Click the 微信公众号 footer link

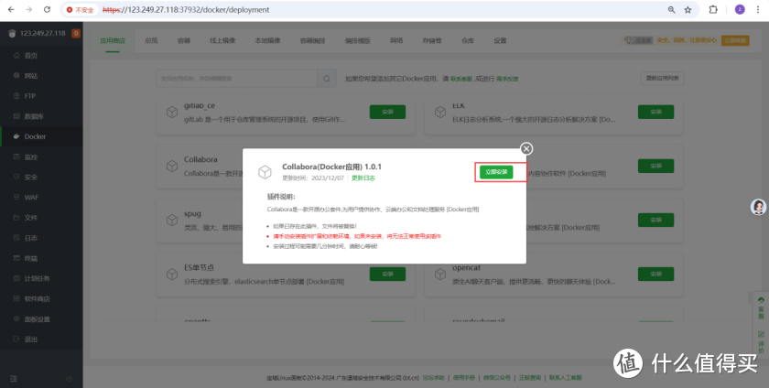click(x=497, y=378)
